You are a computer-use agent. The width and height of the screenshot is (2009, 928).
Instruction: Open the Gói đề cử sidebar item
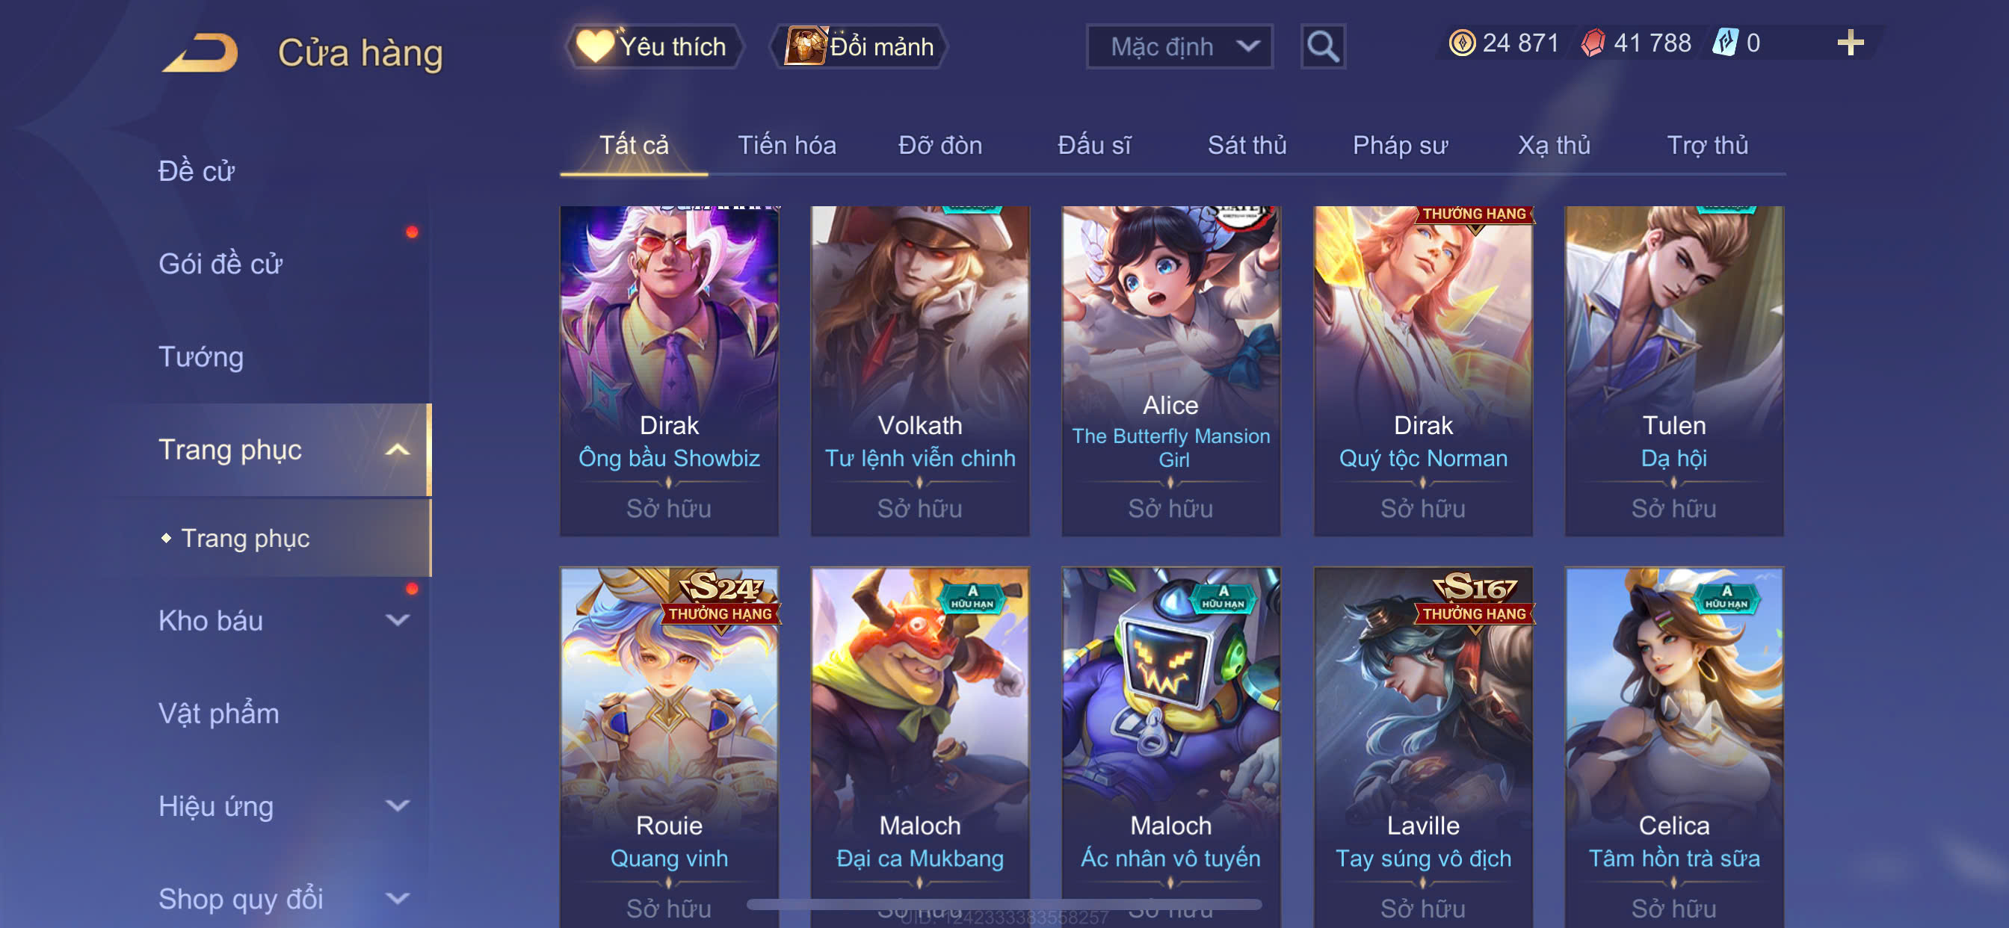point(220,264)
